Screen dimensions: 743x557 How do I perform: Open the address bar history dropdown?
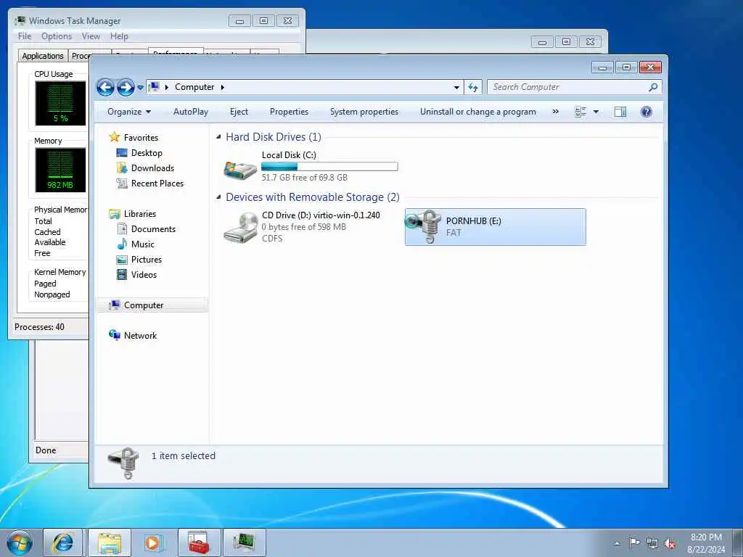(456, 87)
